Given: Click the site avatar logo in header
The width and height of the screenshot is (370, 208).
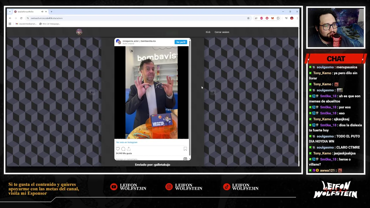Looking at the screenshot, I should click(x=79, y=32).
